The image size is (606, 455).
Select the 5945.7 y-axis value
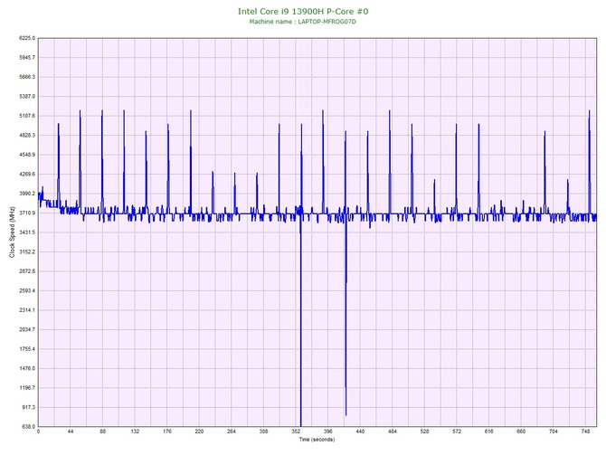coord(27,58)
